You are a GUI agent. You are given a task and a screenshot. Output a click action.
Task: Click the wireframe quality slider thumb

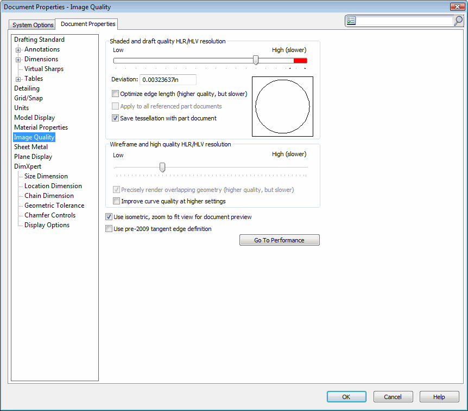pyautogui.click(x=162, y=167)
